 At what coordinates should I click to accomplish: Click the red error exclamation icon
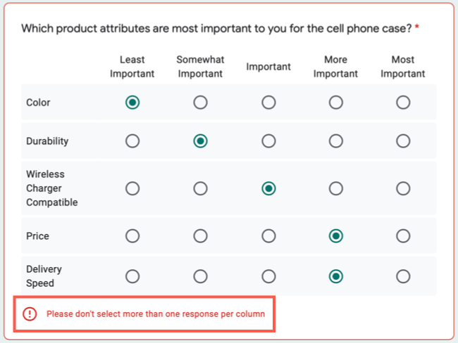pos(30,314)
